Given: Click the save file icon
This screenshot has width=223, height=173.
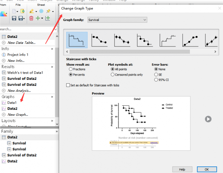Looking at the screenshot, I should (x=14, y=18).
